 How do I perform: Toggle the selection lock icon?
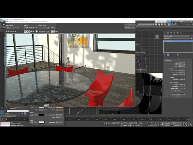(x=107, y=123)
